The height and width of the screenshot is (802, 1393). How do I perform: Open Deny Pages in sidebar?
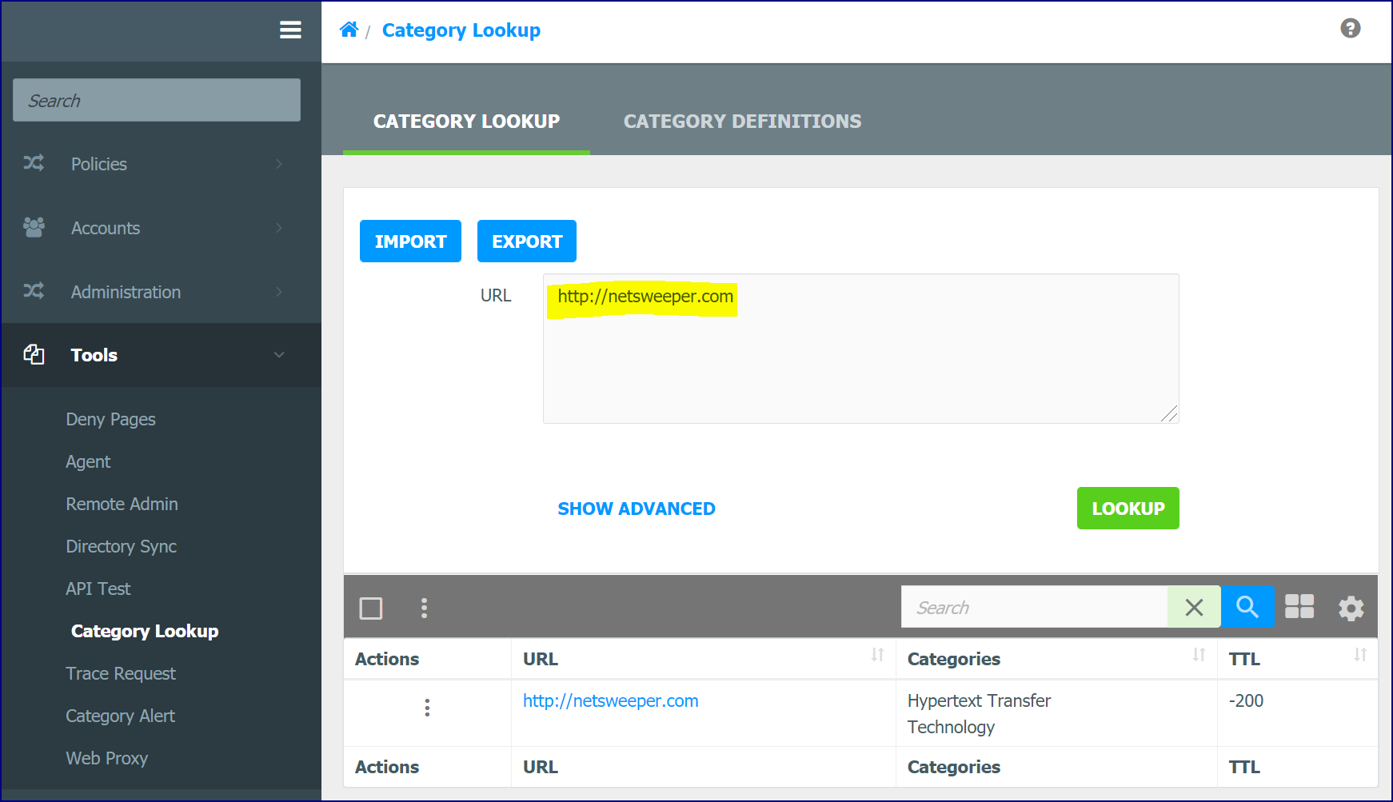[x=110, y=419]
